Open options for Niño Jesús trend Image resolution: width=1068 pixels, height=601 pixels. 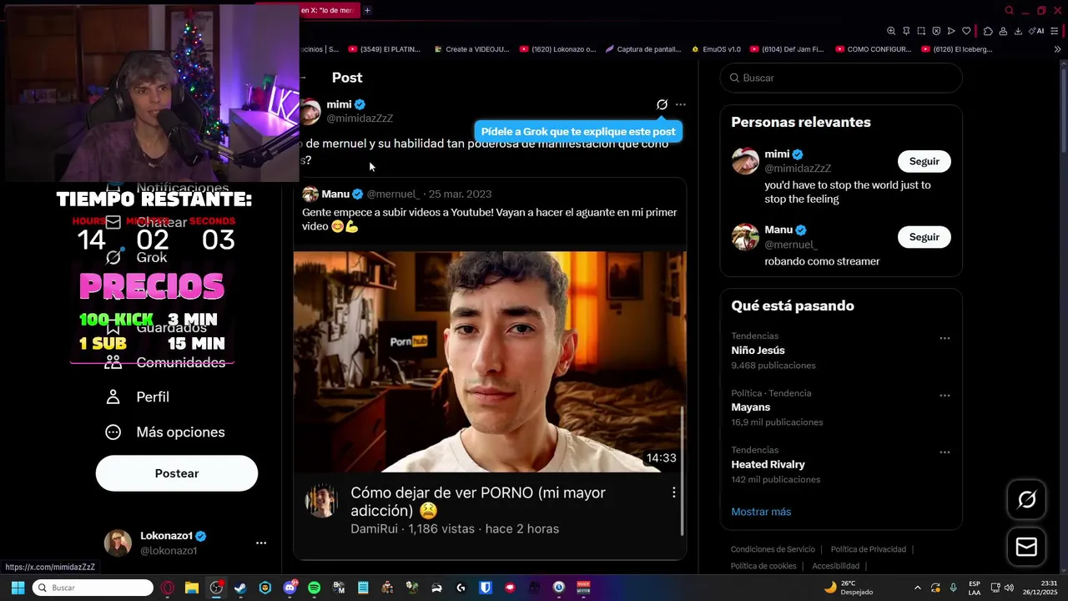point(945,338)
